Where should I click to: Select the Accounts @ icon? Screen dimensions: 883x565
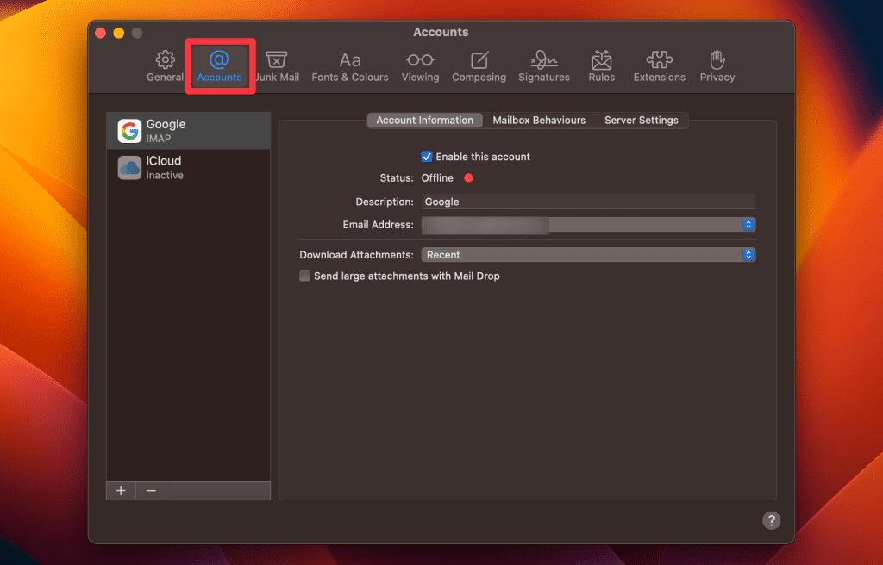(x=219, y=59)
